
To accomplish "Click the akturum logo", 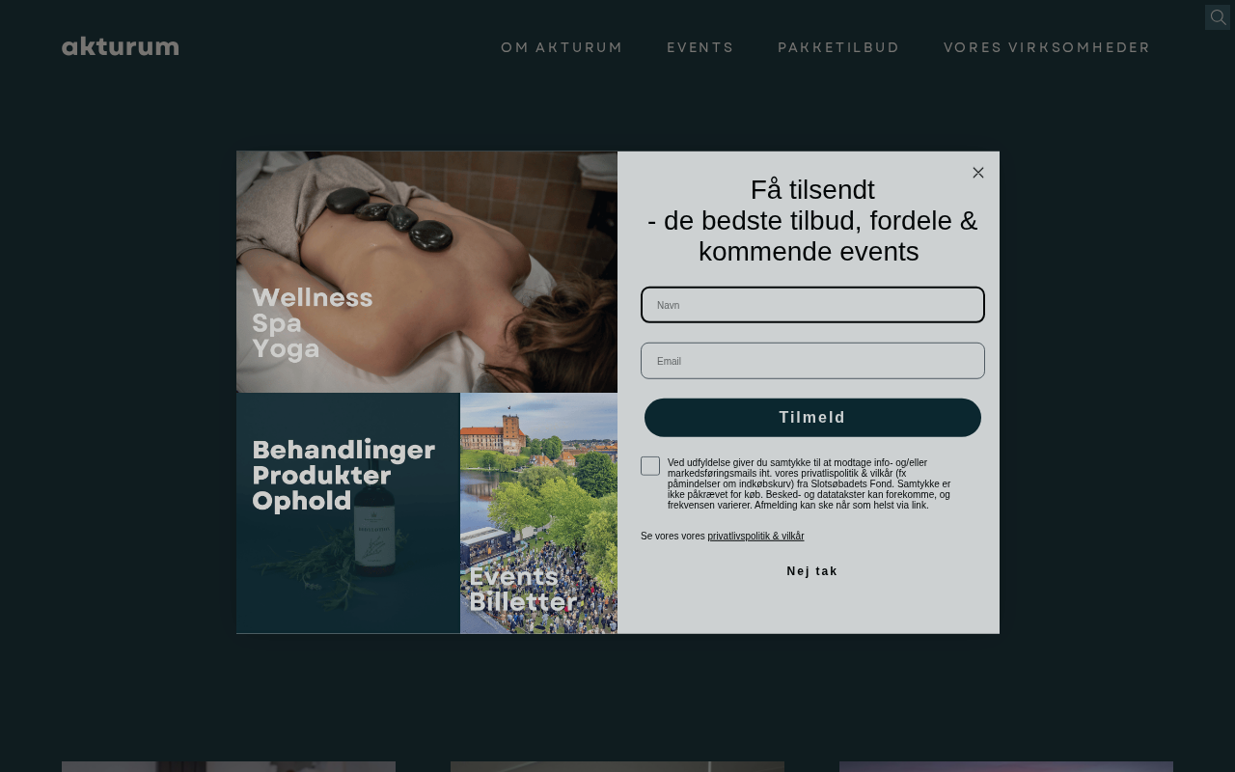I will pyautogui.click(x=121, y=46).
